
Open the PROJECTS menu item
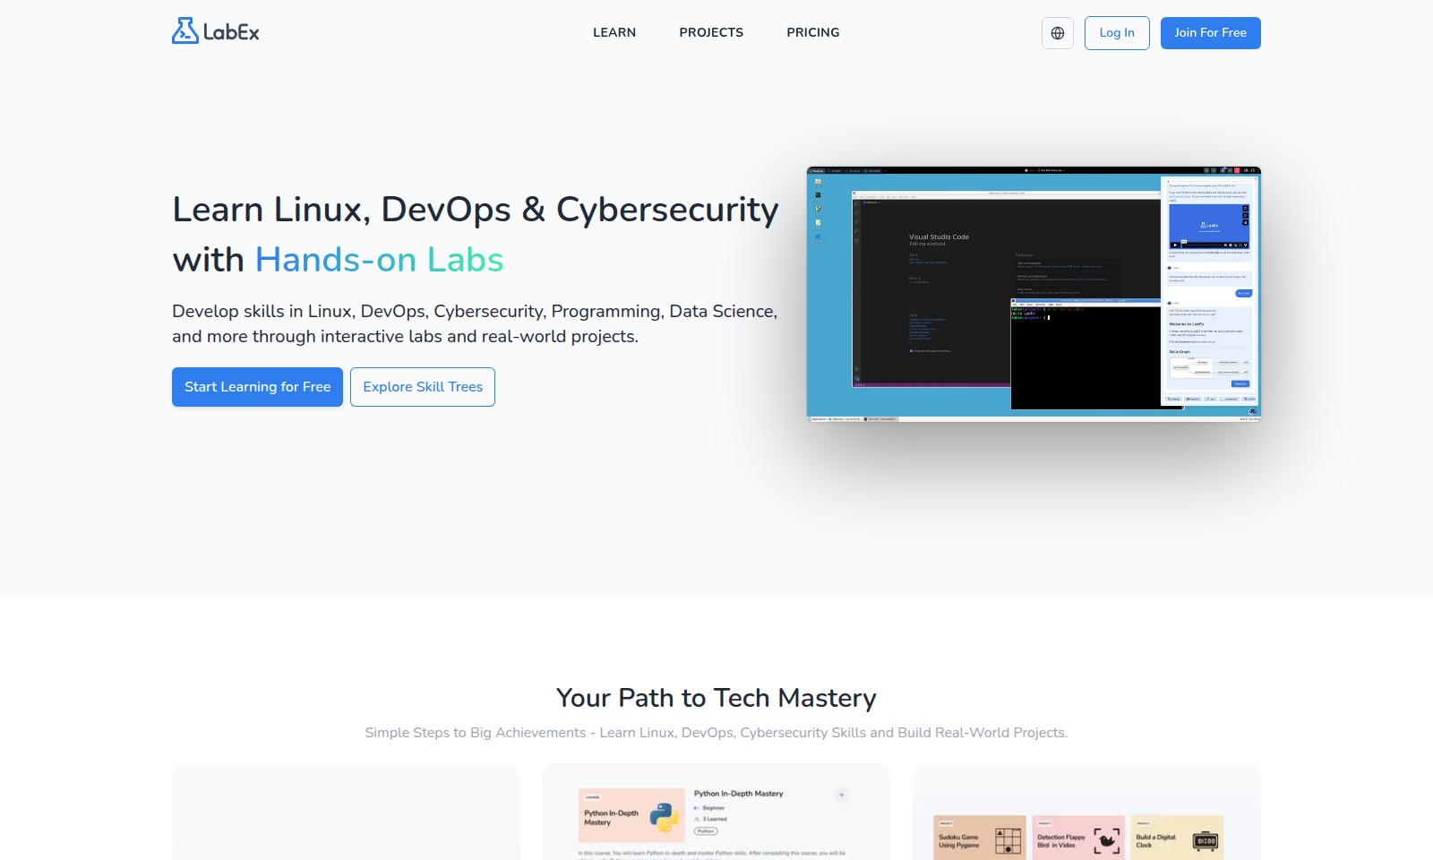point(711,32)
